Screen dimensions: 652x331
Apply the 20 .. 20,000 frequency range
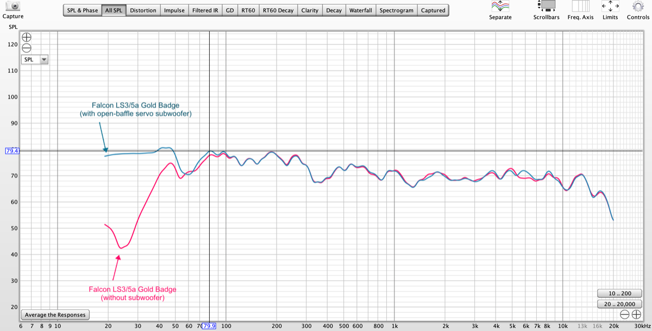tap(619, 304)
